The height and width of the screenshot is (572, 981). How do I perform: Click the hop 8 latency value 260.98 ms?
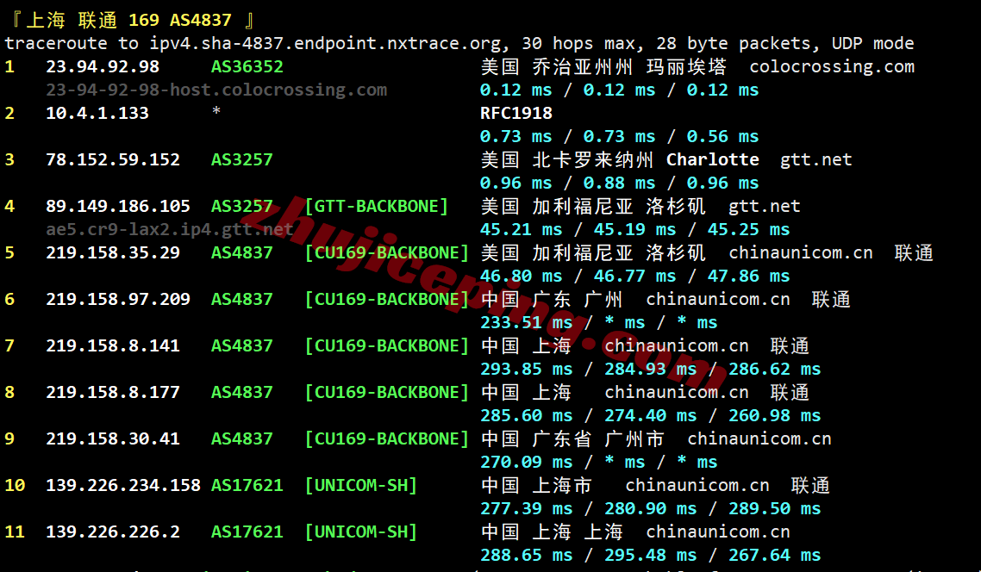coord(774,415)
